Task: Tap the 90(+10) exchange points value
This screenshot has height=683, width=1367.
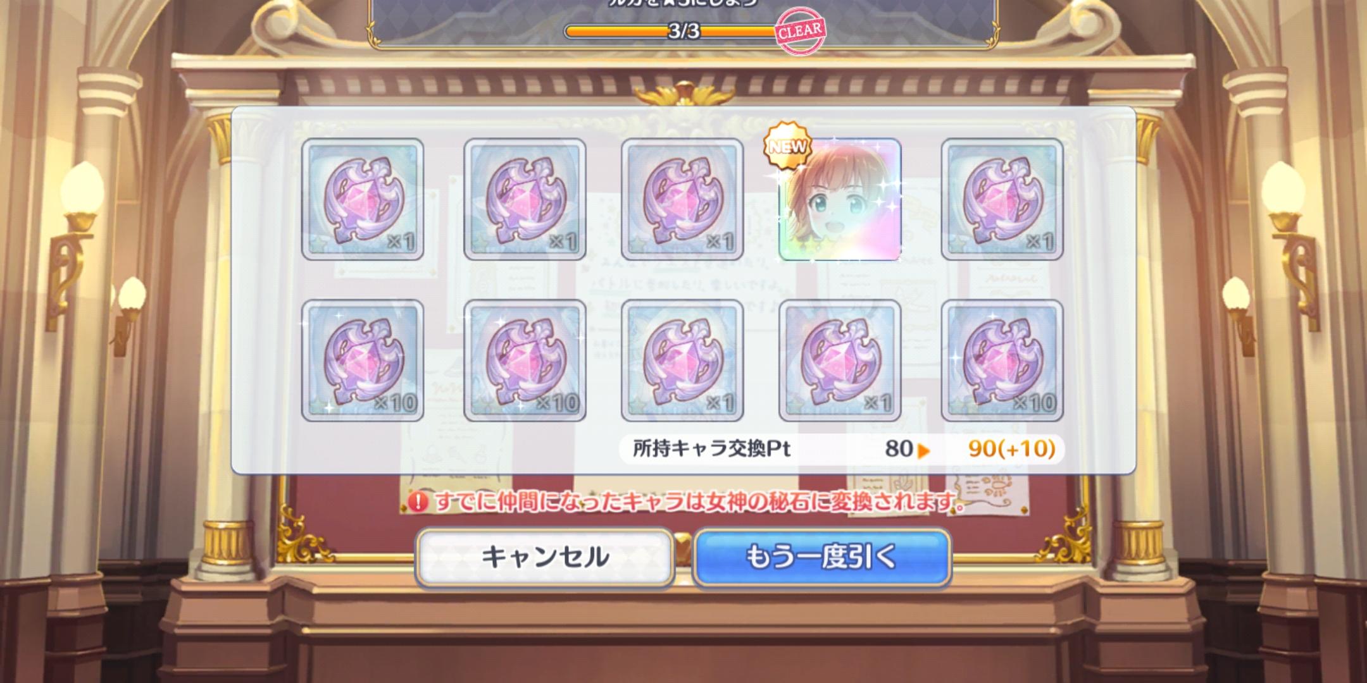Action: point(1011,448)
